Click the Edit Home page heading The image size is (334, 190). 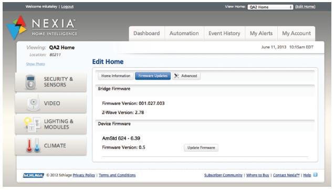click(108, 62)
